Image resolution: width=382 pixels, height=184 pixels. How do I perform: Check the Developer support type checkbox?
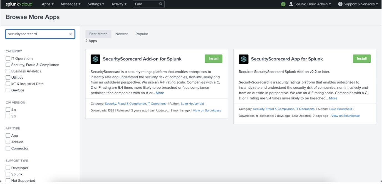(8, 168)
